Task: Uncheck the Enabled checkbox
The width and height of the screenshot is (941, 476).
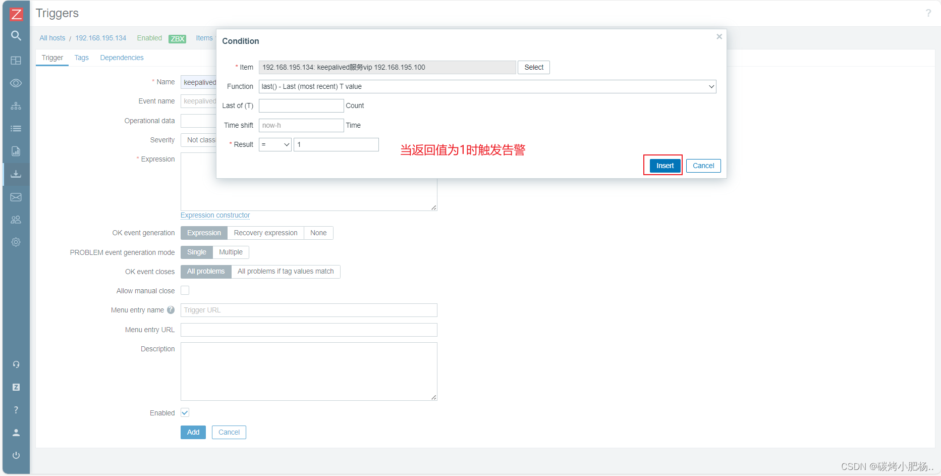Action: click(x=185, y=412)
